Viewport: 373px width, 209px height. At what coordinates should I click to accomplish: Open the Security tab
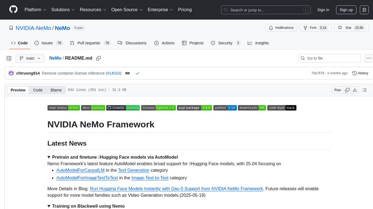coord(226,43)
